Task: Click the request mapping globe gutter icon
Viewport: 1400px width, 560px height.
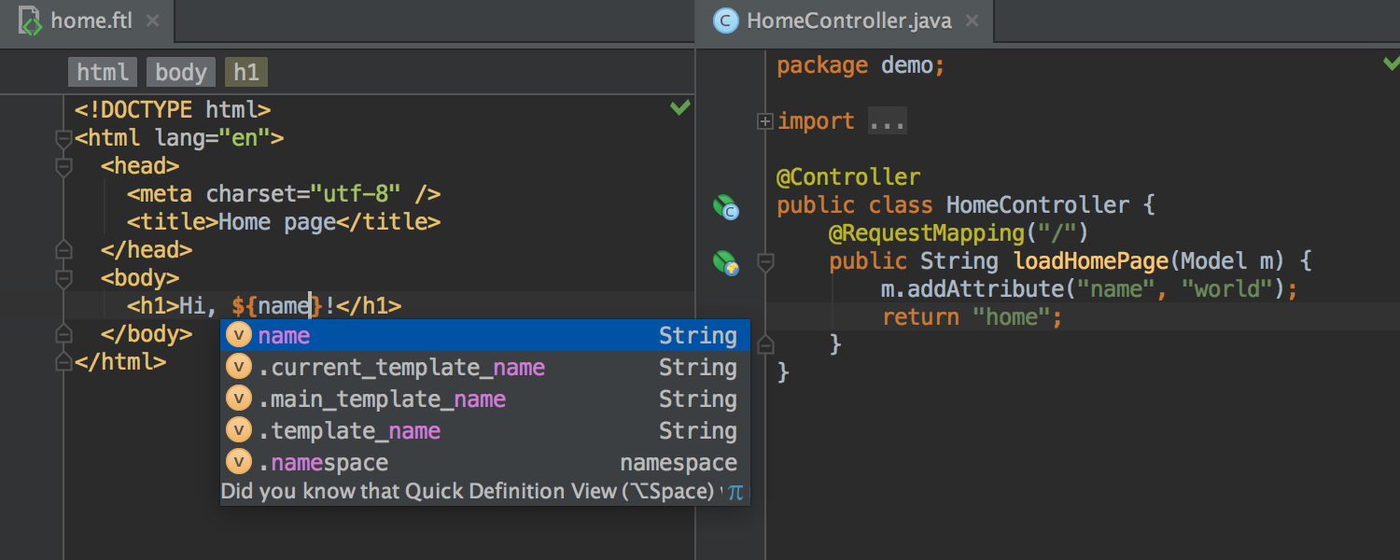Action: (727, 264)
